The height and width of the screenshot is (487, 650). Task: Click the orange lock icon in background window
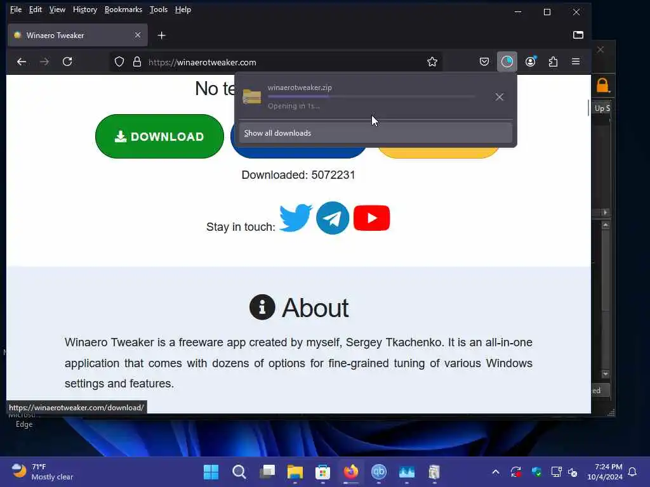click(x=602, y=86)
